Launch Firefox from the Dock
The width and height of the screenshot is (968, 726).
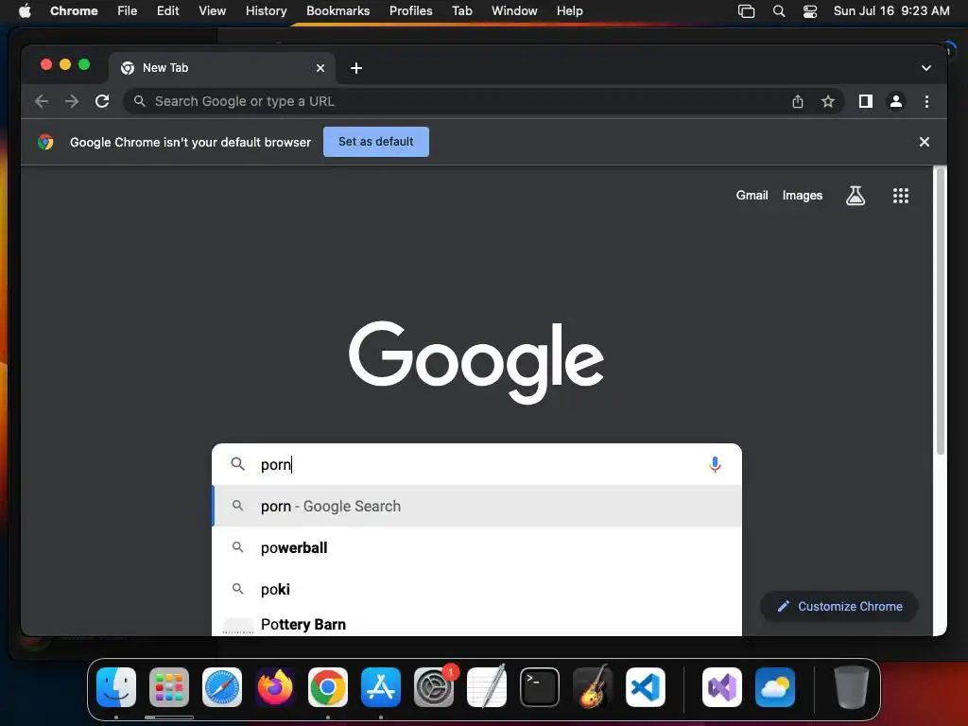(275, 687)
